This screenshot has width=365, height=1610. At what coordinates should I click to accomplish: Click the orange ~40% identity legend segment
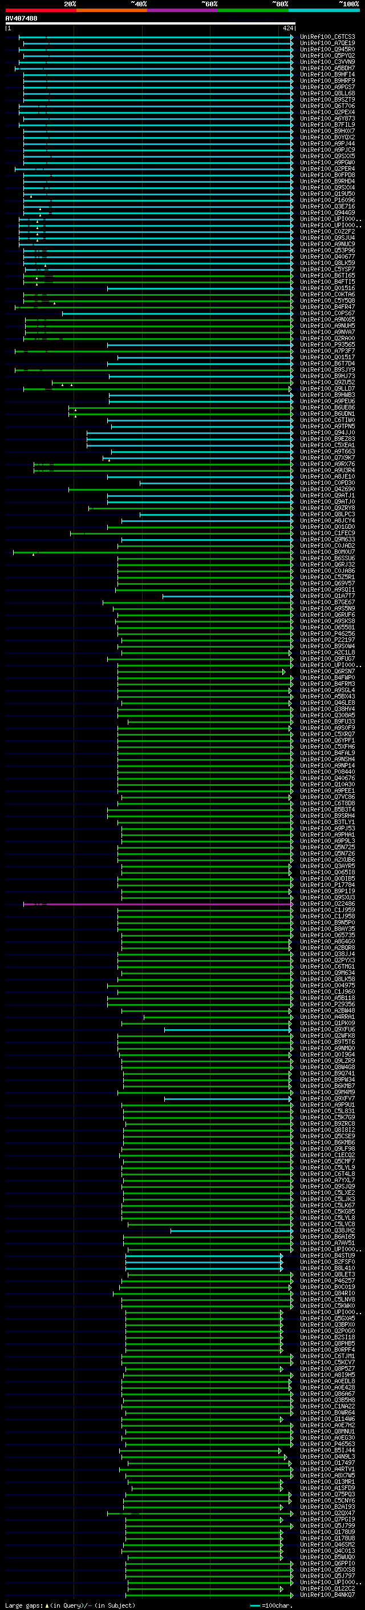coord(112,10)
